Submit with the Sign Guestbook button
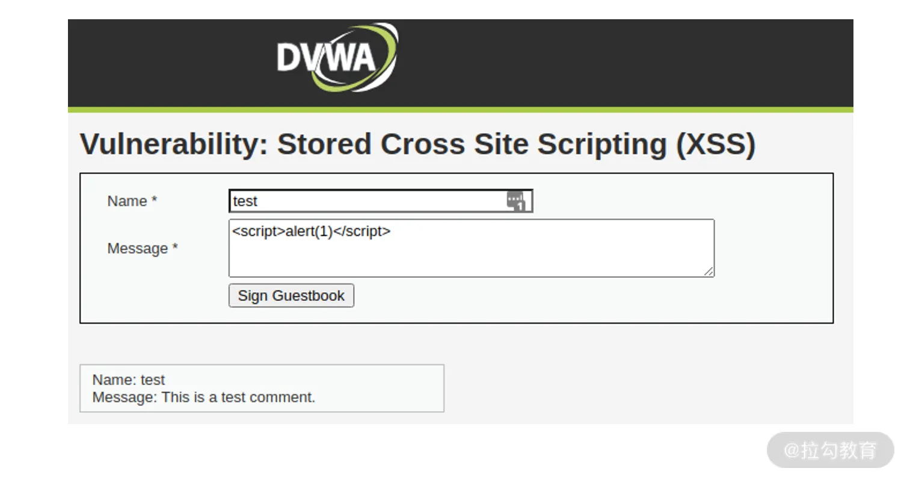 click(x=291, y=295)
